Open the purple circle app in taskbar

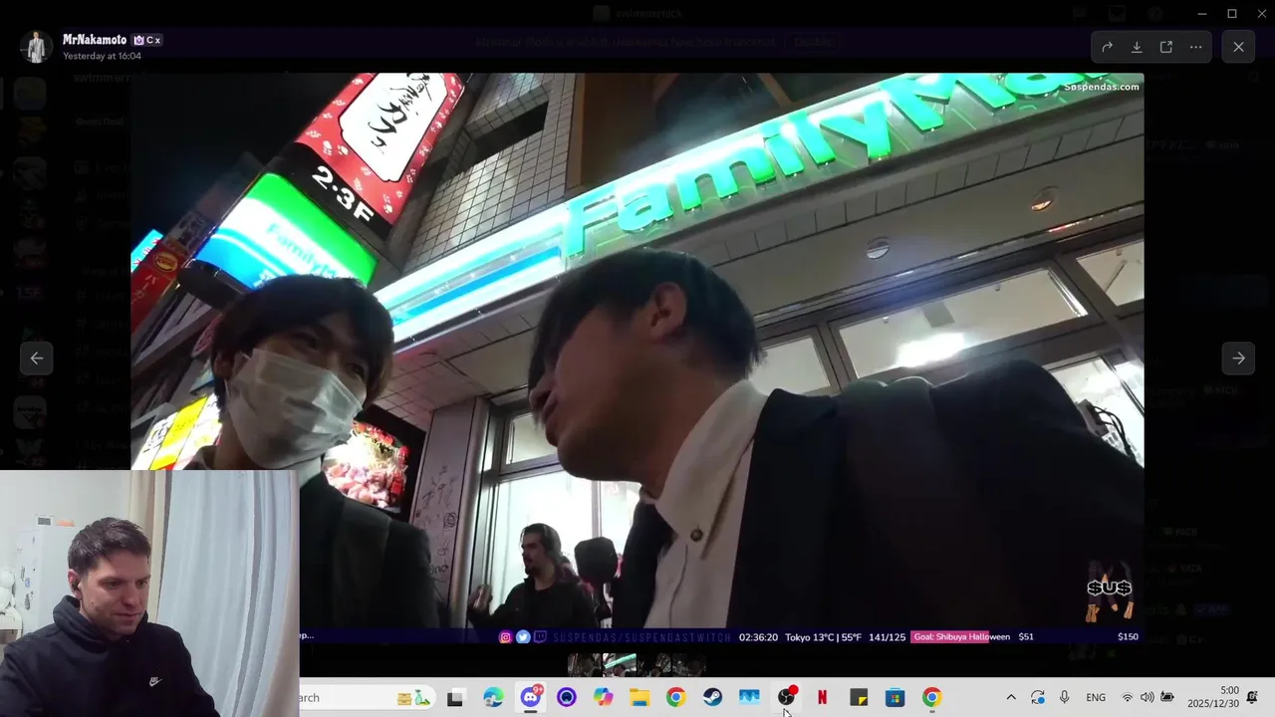pyautogui.click(x=567, y=698)
